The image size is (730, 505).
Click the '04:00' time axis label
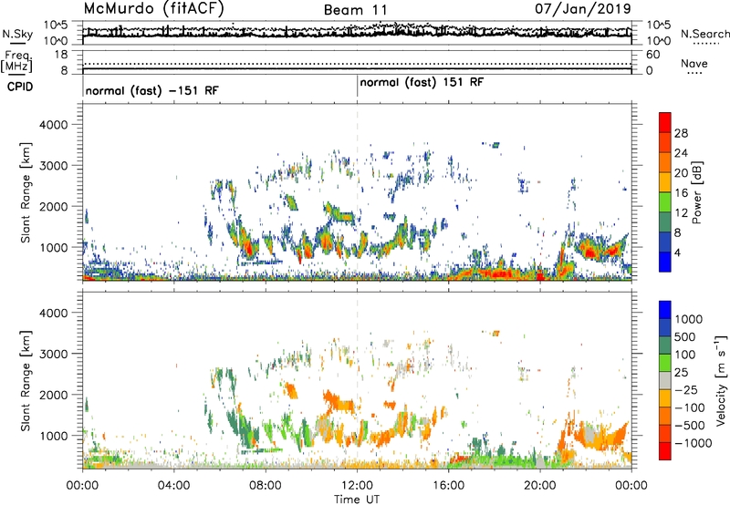[174, 486]
